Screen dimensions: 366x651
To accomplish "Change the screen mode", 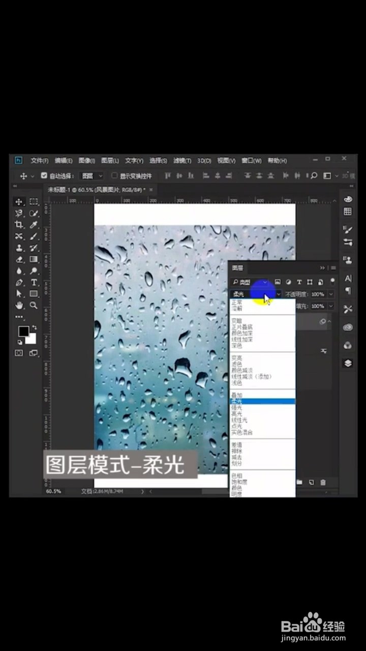I will click(34, 353).
